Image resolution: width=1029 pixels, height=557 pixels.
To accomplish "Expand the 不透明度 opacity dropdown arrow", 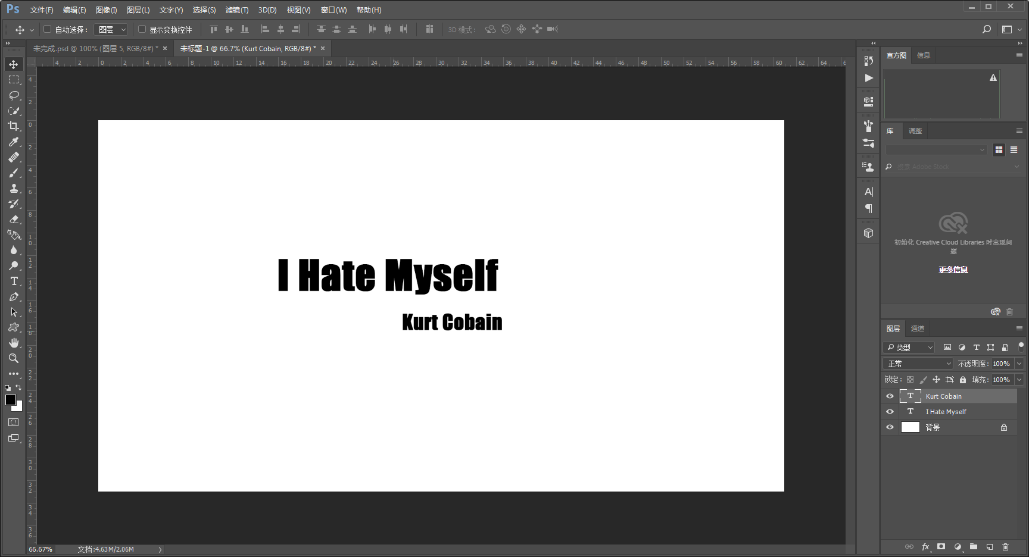I will [1019, 364].
